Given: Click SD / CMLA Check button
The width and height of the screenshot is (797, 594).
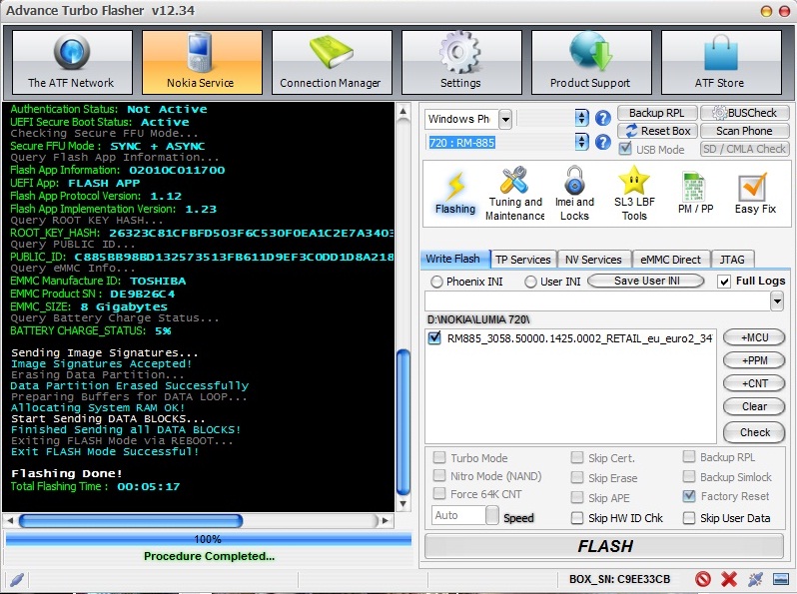Looking at the screenshot, I should (745, 149).
